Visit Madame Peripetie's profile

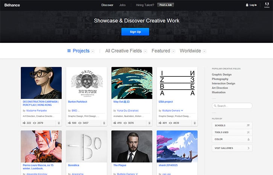(37, 111)
